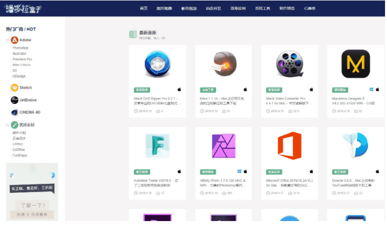Open the UXfree resource link
The width and height of the screenshot is (387, 226).
pos(17,144)
